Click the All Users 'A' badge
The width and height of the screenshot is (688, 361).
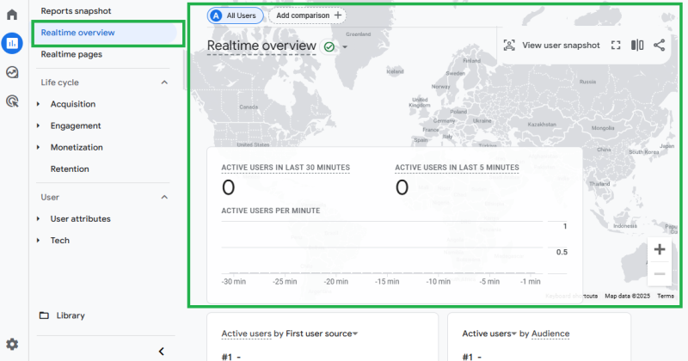click(x=216, y=15)
